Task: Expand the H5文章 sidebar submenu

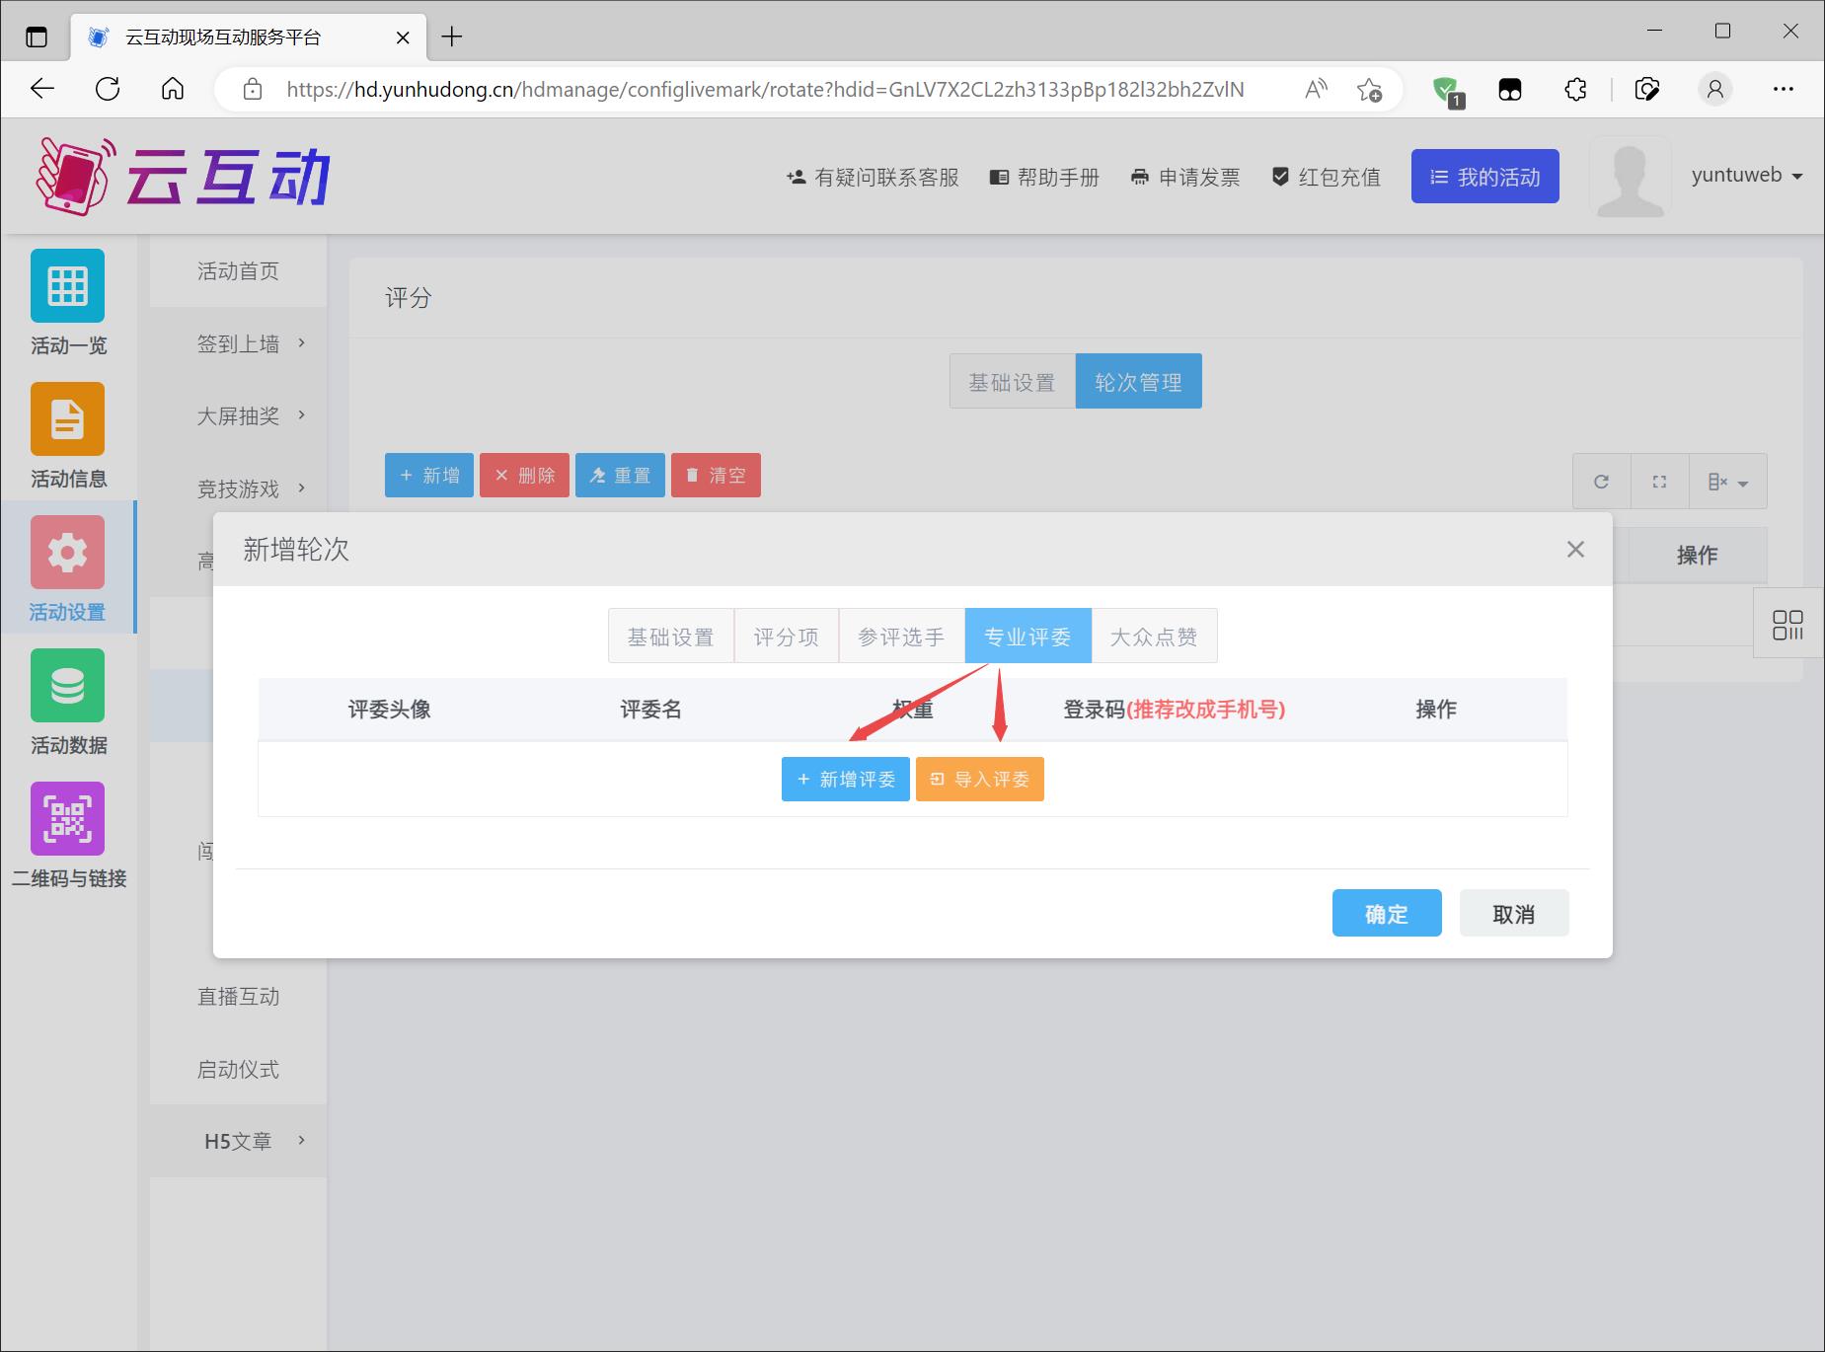Action: click(x=251, y=1141)
